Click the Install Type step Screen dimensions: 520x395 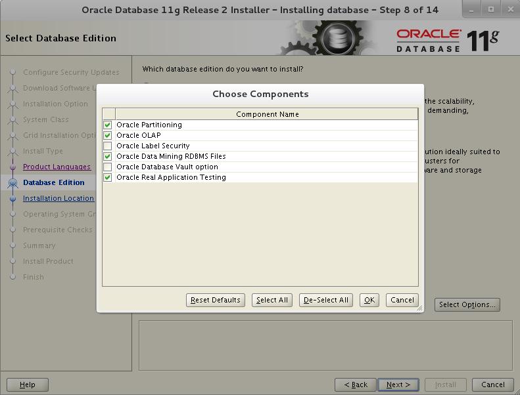[43, 152]
